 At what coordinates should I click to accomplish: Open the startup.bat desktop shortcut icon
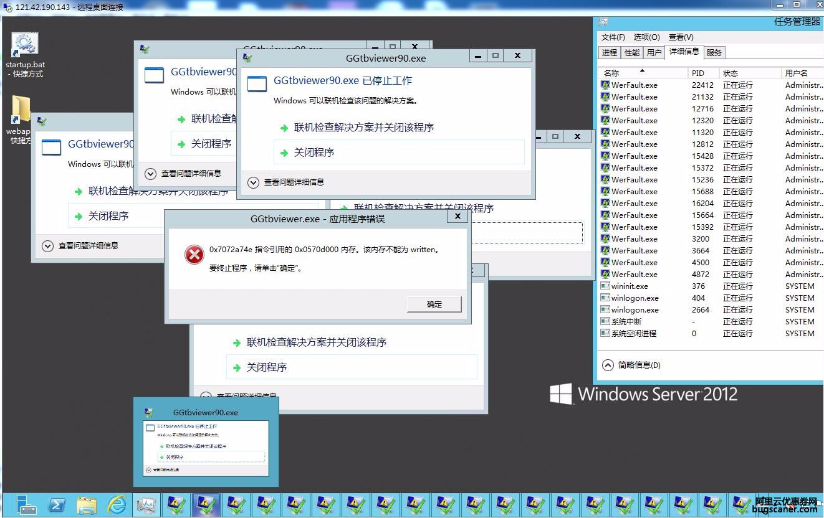[25, 45]
